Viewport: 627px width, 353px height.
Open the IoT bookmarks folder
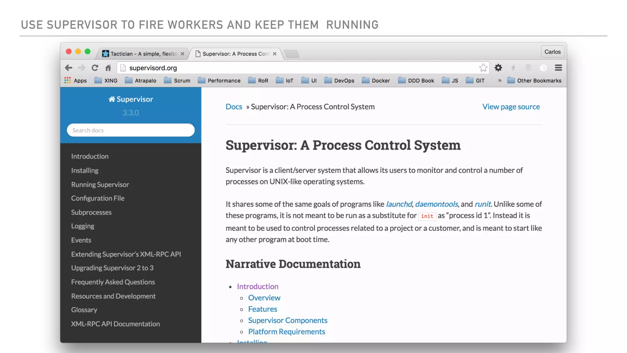point(285,81)
